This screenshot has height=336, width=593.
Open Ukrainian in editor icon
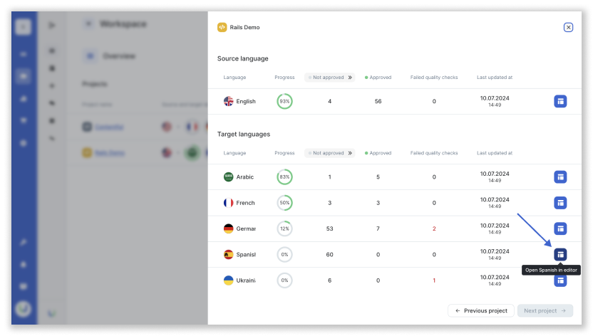pos(560,281)
